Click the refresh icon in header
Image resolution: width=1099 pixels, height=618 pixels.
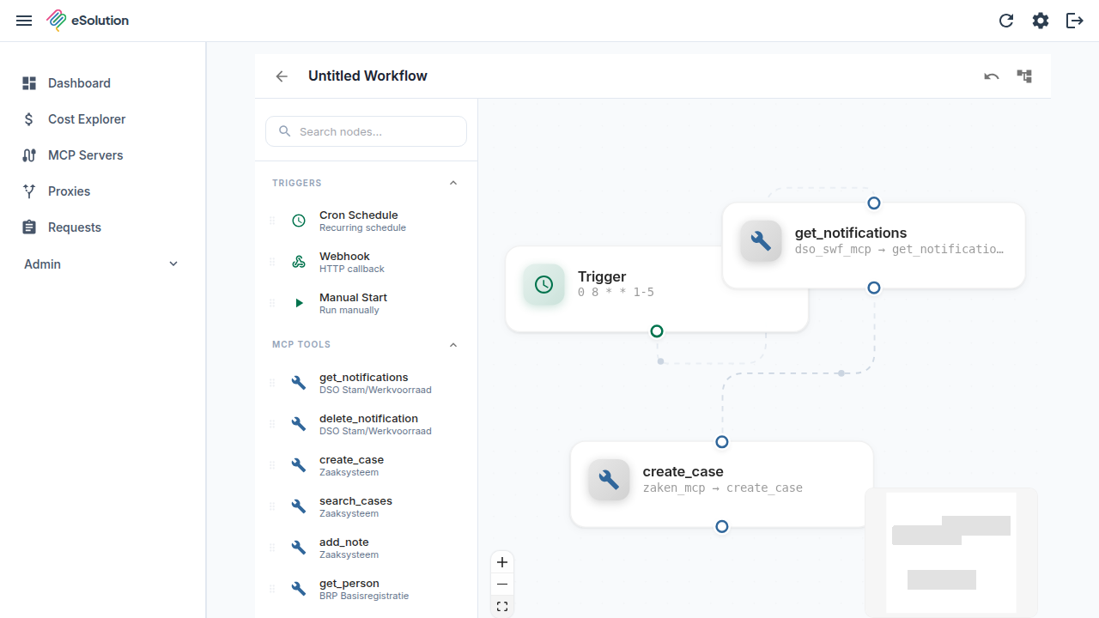1006,21
